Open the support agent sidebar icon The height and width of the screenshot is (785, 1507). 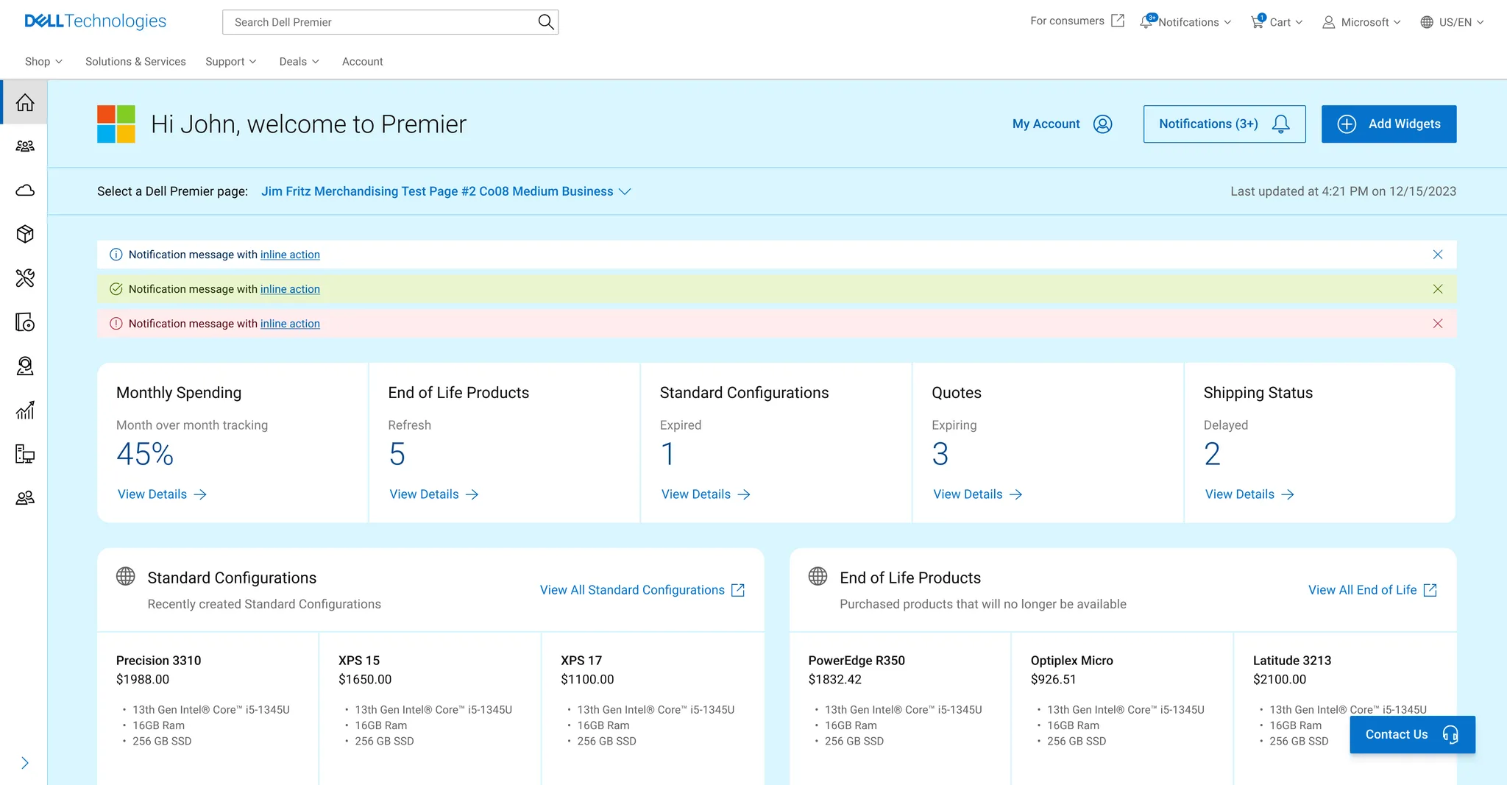tap(25, 366)
